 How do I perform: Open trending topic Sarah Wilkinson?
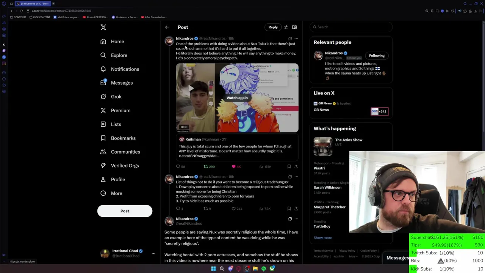pos(327,187)
